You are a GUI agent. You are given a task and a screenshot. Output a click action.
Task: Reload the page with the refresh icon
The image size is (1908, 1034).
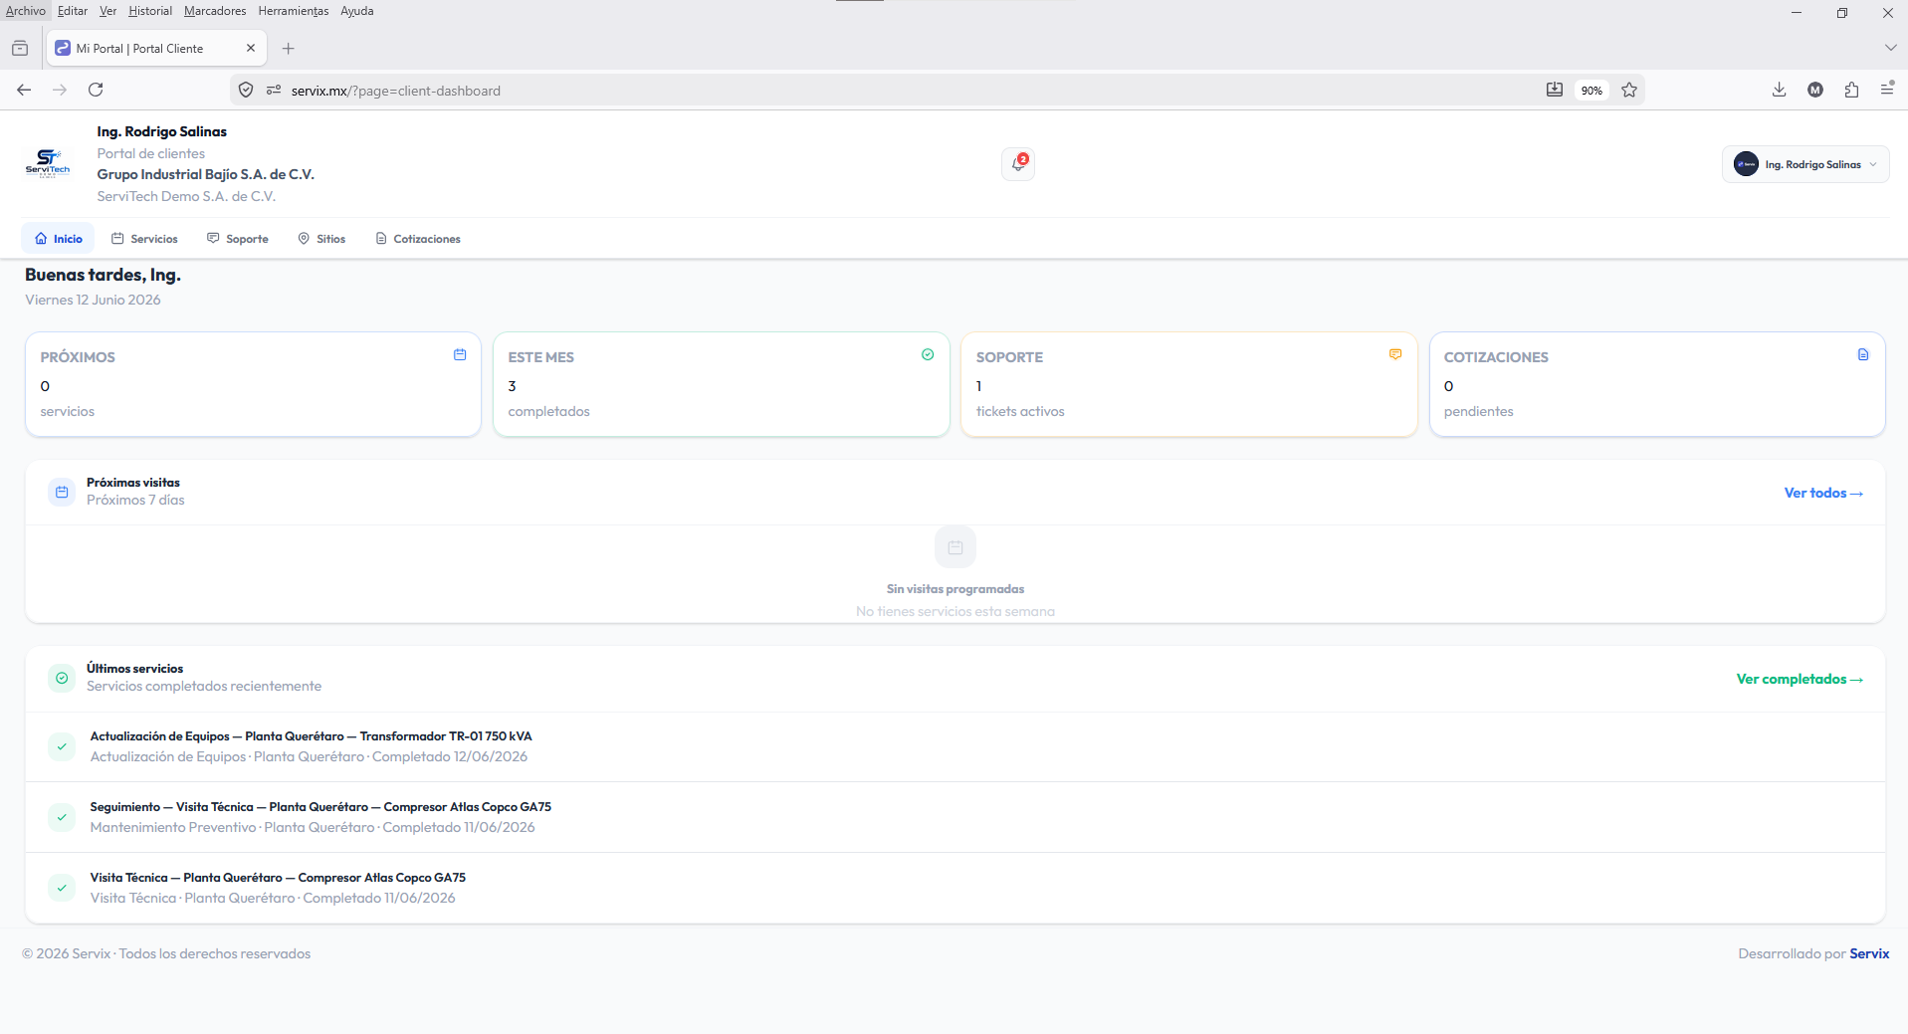coord(96,90)
